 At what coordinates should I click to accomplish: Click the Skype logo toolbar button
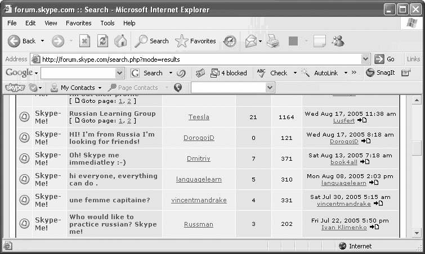pos(15,88)
